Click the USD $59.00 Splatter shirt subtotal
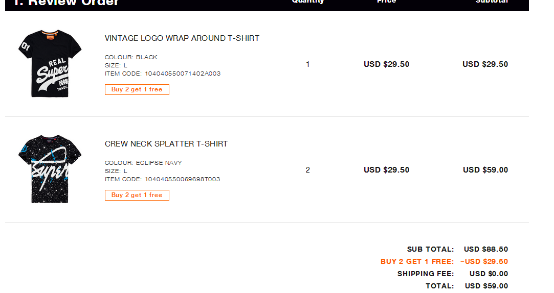Image resolution: width=554 pixels, height=293 pixels. 485,170
